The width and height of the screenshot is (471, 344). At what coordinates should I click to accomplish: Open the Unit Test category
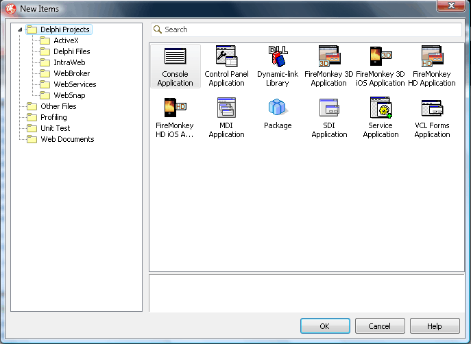coord(48,128)
